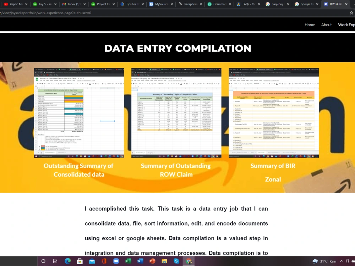Image resolution: width=355 pixels, height=266 pixels.
Task: Go to Home in site navigation
Action: tap(310, 25)
